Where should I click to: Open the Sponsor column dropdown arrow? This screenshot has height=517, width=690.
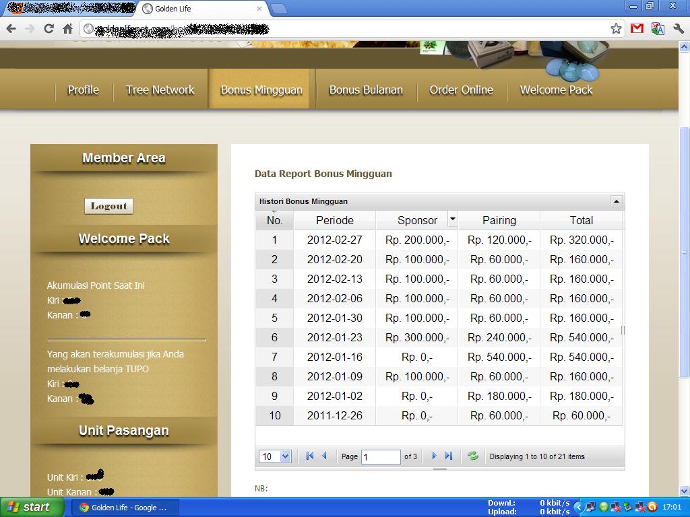pos(453,219)
